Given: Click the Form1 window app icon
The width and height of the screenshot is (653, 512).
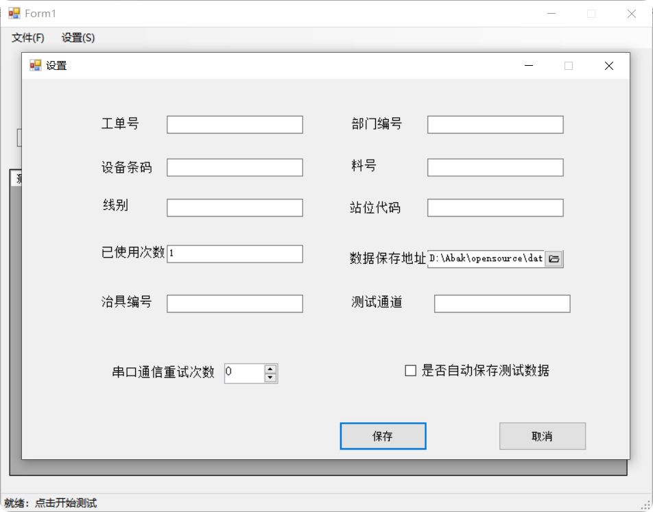Looking at the screenshot, I should 14,13.
